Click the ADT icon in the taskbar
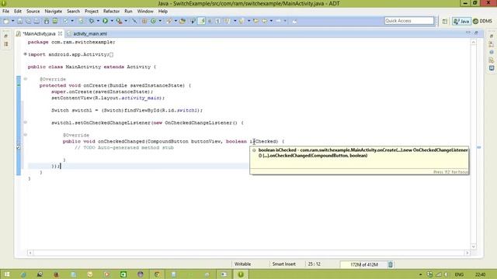The image size is (497, 279). (241, 274)
